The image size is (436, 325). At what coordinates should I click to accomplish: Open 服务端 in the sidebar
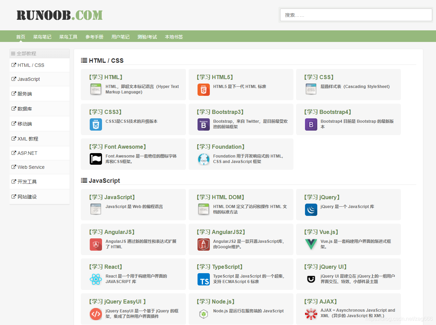pyautogui.click(x=40, y=94)
